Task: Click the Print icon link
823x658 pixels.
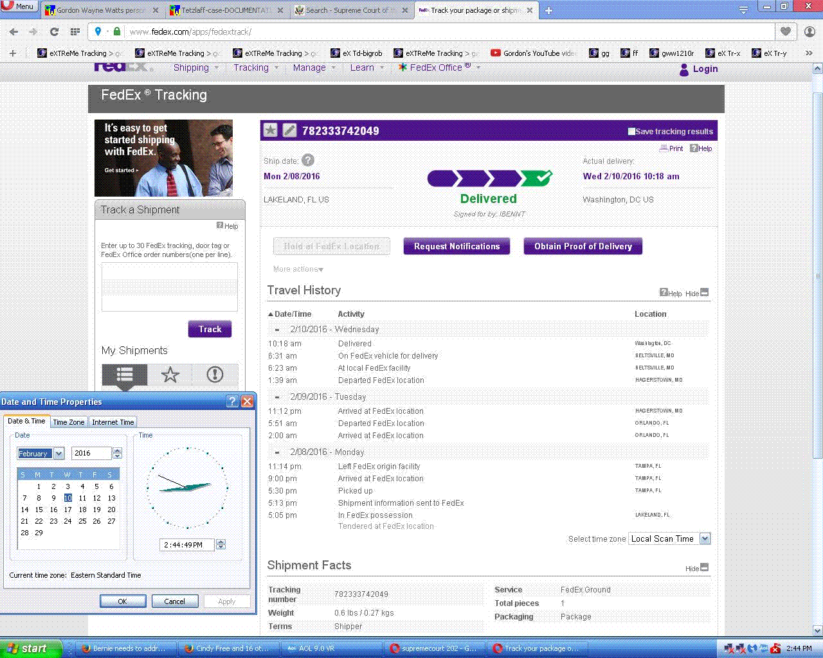Action: [x=671, y=148]
